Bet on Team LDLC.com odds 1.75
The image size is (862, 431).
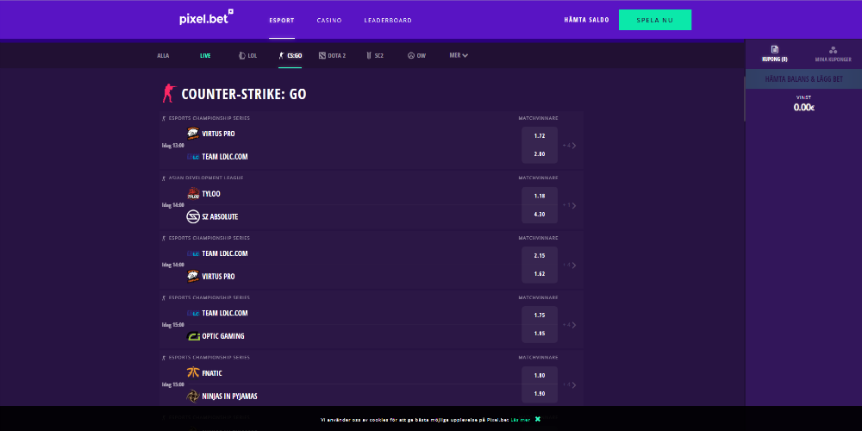(540, 315)
